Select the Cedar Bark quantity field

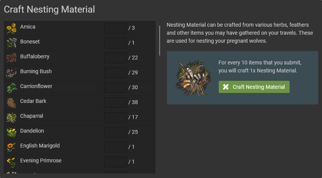pyautogui.click(x=115, y=103)
